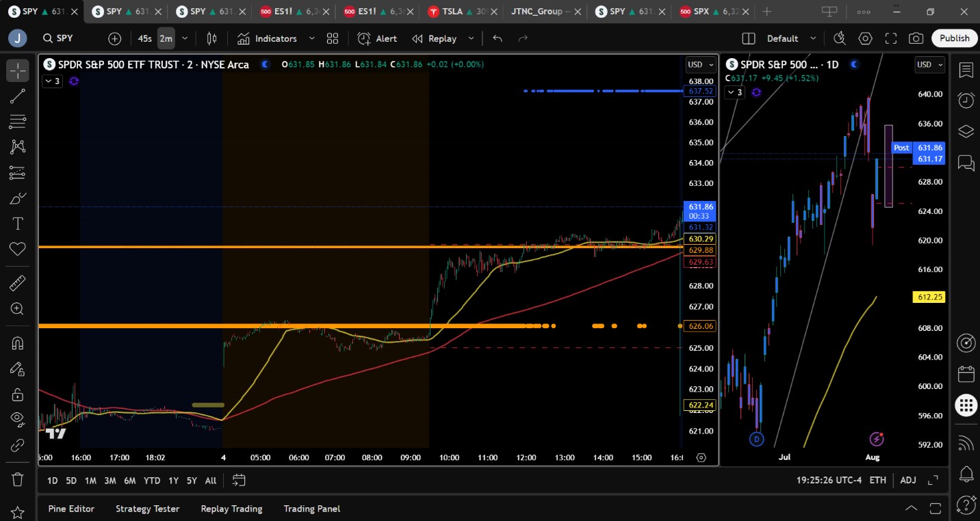Start Bar Replay mode
Viewport: 980px width, 521px height.
coord(435,39)
